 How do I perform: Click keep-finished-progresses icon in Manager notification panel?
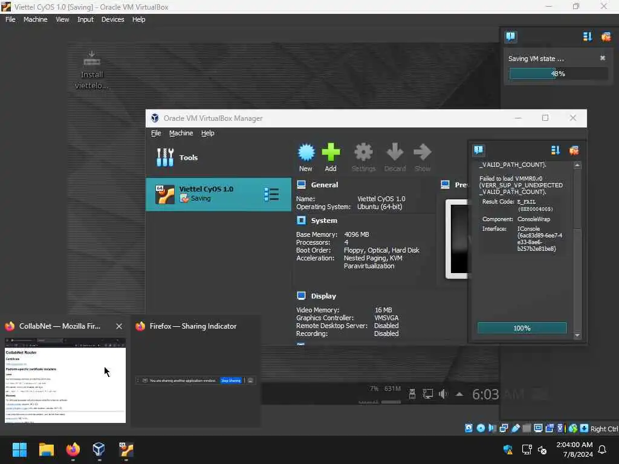[x=556, y=150]
